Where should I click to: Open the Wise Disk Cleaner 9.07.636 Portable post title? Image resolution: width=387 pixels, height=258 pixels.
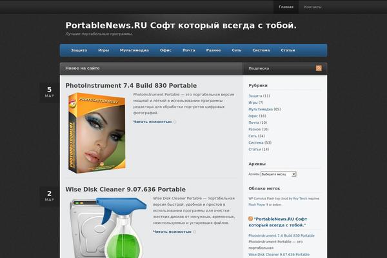126,190
